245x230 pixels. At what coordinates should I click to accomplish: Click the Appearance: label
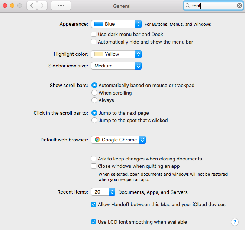74,24
